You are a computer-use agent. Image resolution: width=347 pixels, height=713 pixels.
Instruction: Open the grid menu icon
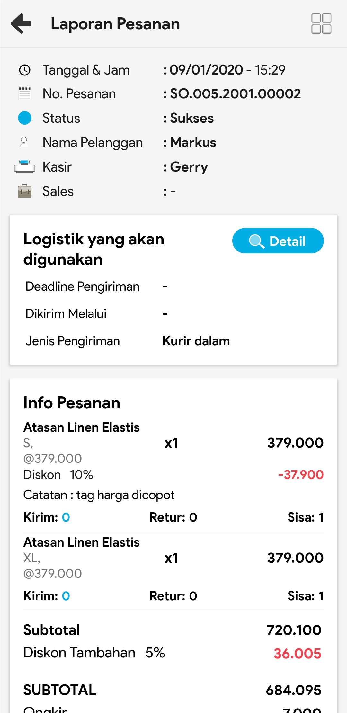pyautogui.click(x=321, y=24)
